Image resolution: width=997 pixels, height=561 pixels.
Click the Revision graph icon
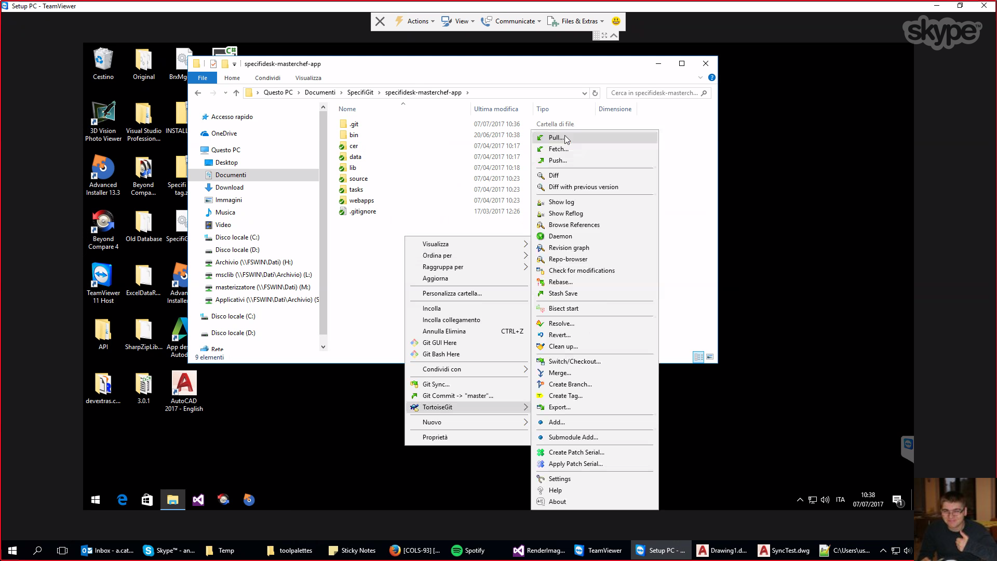(541, 248)
